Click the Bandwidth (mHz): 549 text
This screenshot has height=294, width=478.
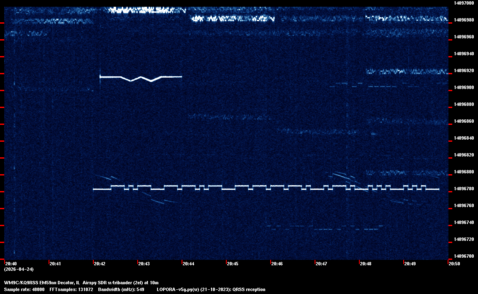(121, 289)
